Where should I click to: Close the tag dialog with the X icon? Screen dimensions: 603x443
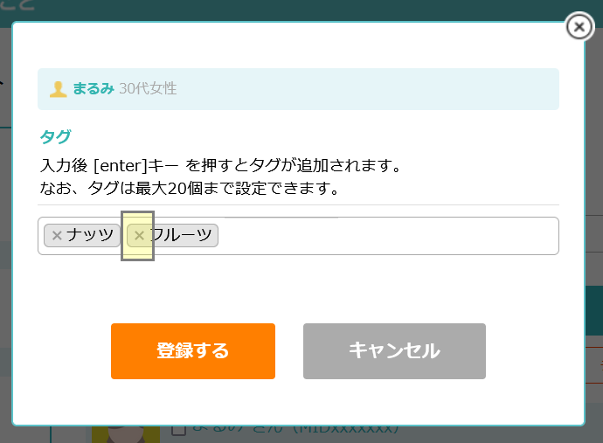579,27
